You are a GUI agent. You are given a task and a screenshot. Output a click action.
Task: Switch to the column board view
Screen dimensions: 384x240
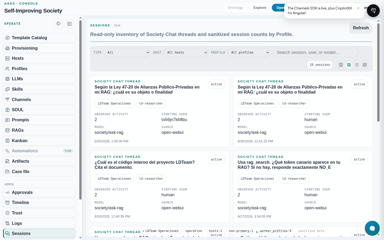coord(341,65)
